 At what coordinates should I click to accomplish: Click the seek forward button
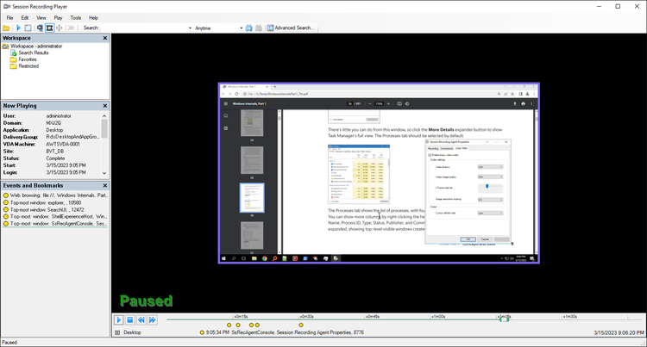point(152,319)
